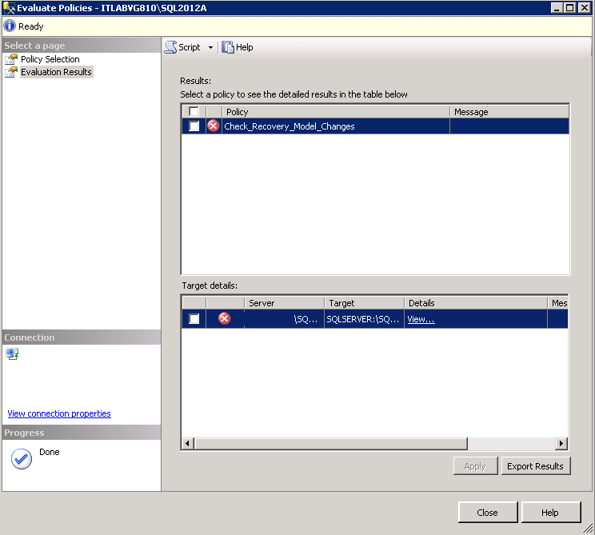
Task: Click the Script toolbar icon
Action: coord(171,47)
